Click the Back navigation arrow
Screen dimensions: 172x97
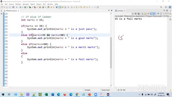87,7
